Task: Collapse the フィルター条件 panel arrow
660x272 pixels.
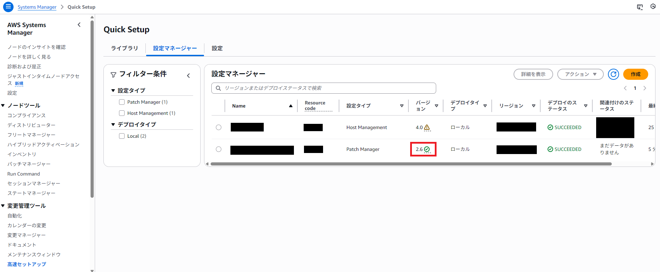Action: [188, 76]
